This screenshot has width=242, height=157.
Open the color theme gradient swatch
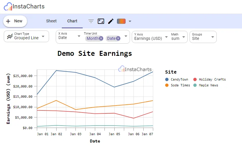[121, 21]
